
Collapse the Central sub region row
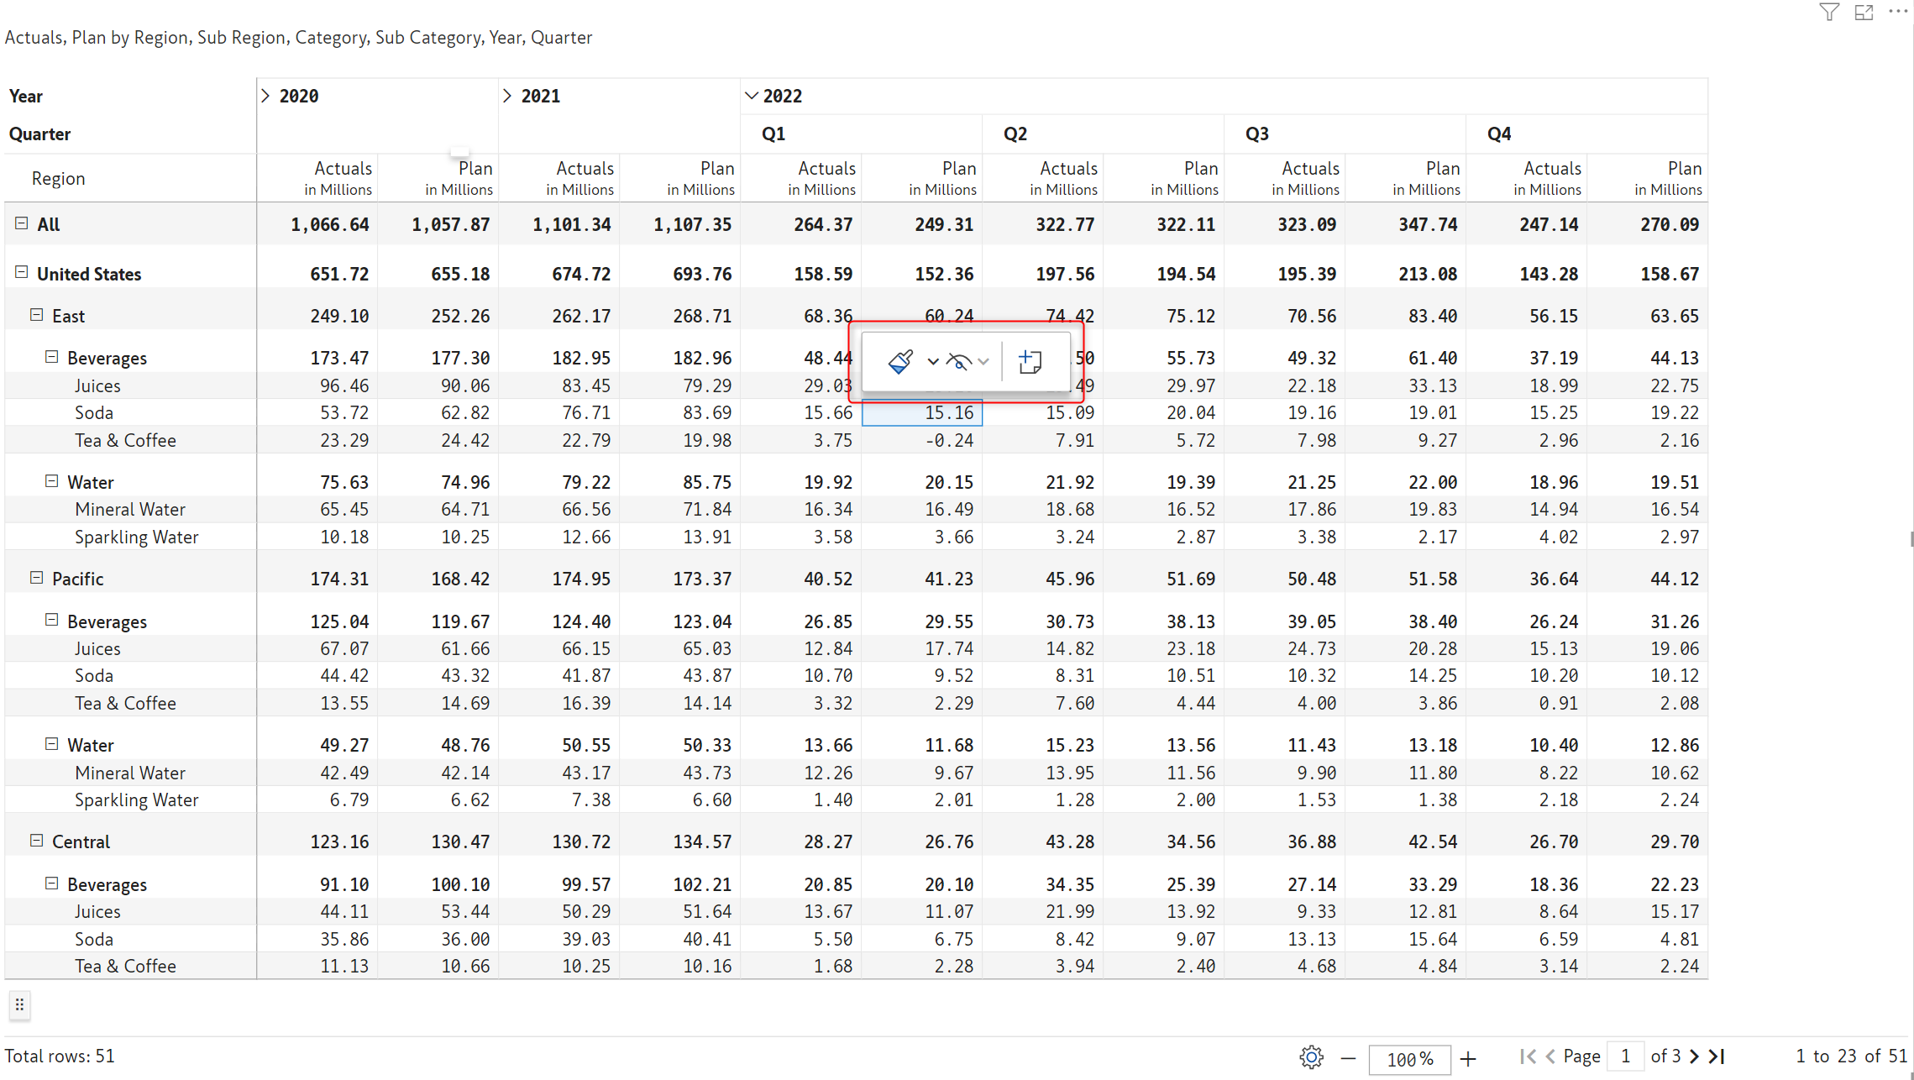pyautogui.click(x=36, y=841)
